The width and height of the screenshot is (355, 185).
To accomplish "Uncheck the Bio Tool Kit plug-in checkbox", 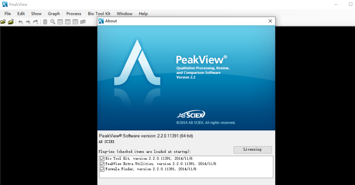I will pos(102,159).
